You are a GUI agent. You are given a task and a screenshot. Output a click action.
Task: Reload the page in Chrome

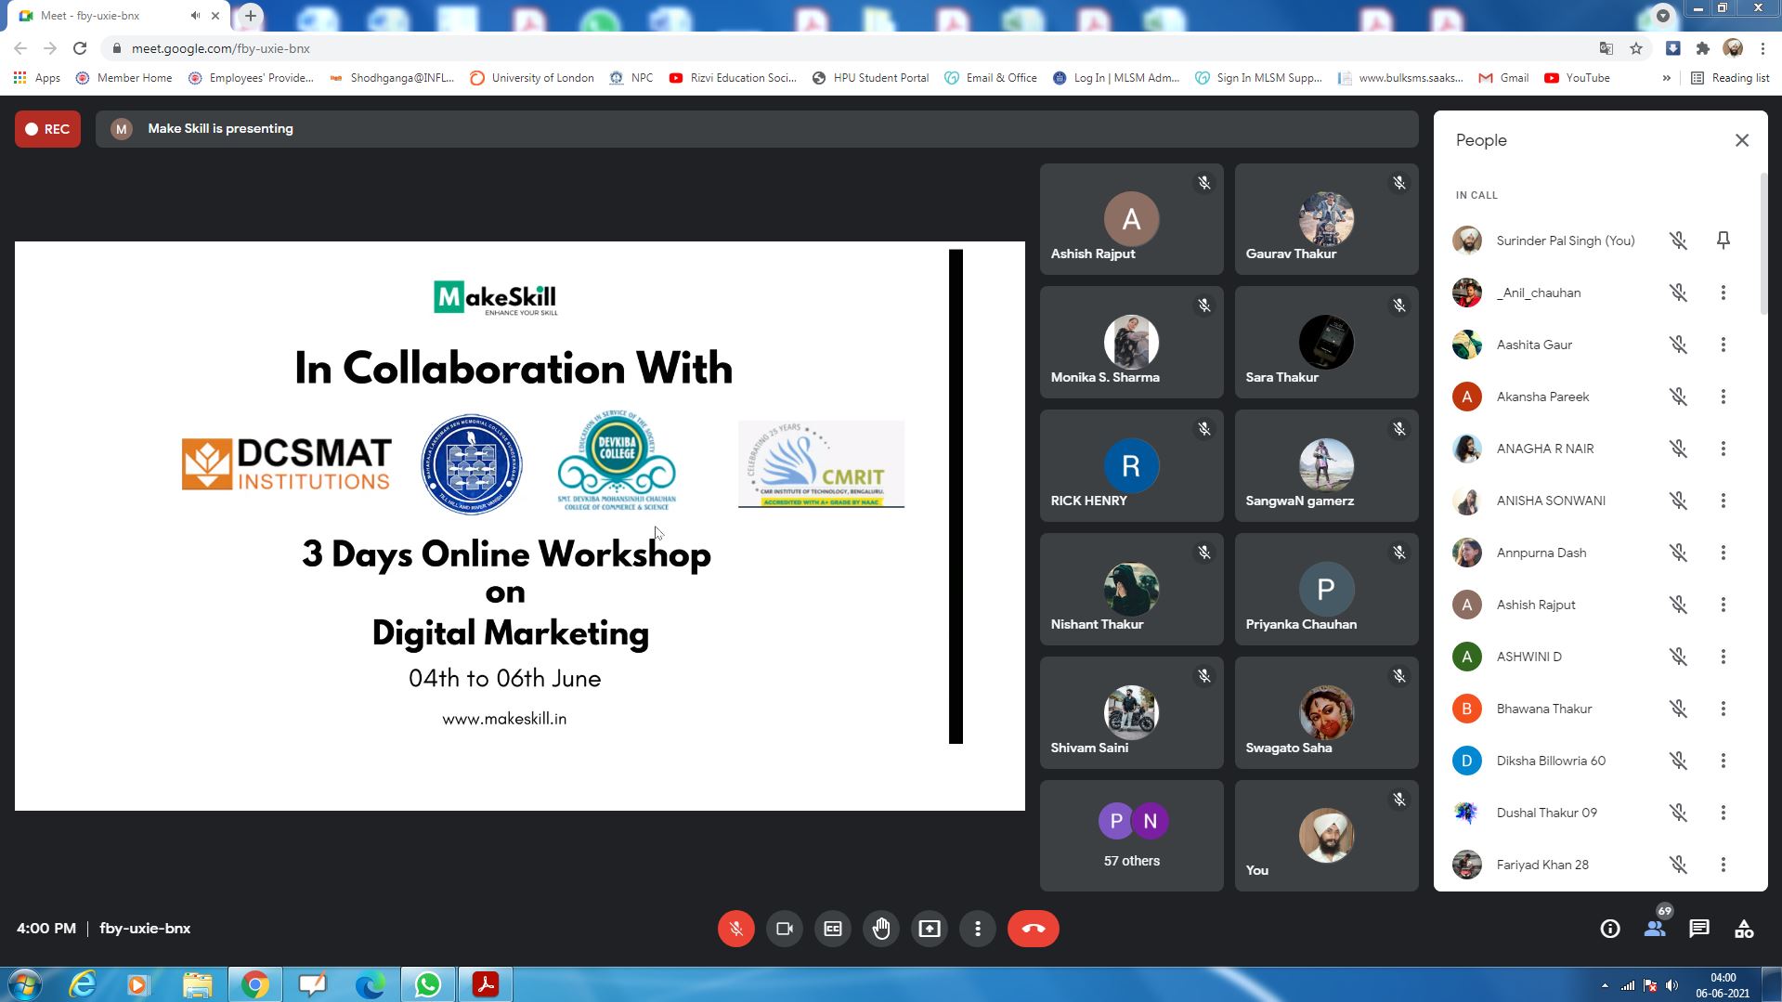[x=80, y=48]
